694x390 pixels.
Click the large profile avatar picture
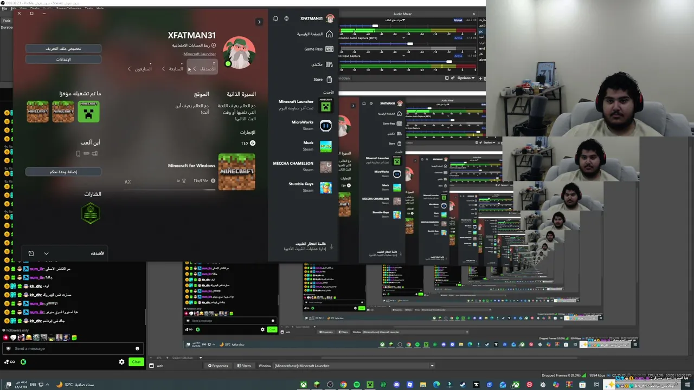(239, 53)
